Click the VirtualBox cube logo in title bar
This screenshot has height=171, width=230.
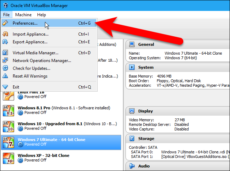pos(6,5)
